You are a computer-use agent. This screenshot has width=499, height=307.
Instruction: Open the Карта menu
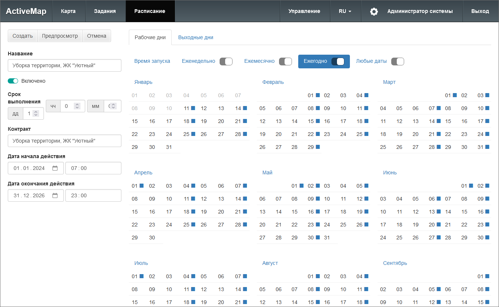click(x=68, y=11)
